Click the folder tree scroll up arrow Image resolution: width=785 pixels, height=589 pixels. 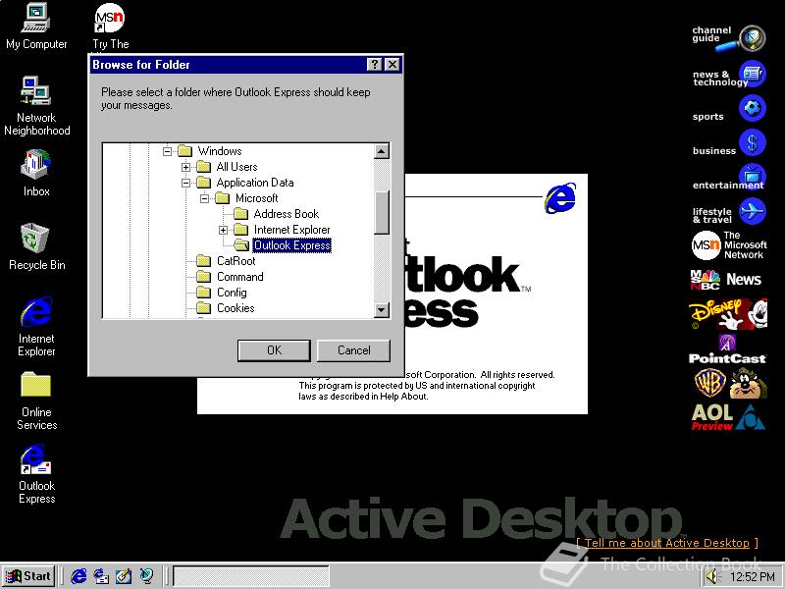click(382, 151)
